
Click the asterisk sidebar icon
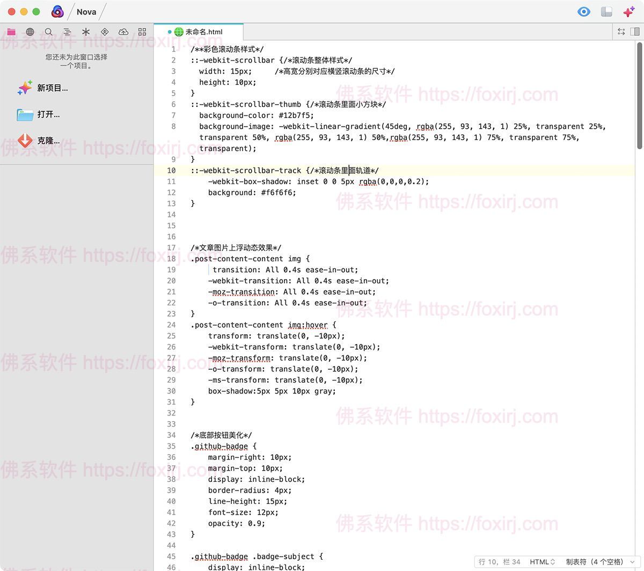[x=86, y=32]
